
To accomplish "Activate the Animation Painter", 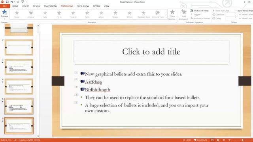I will pos(200,19).
